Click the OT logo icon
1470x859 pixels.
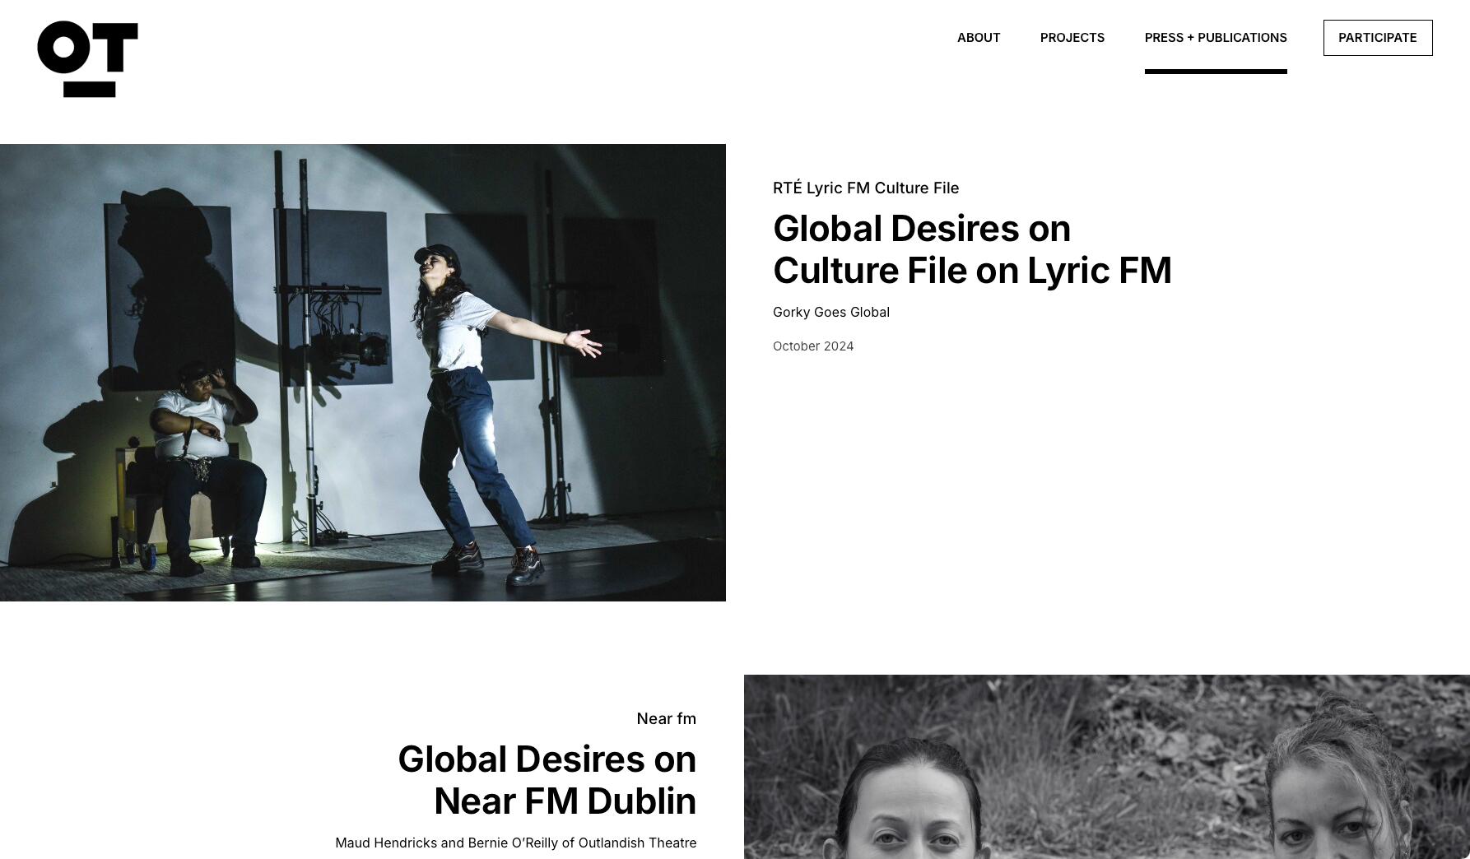pos(87,59)
